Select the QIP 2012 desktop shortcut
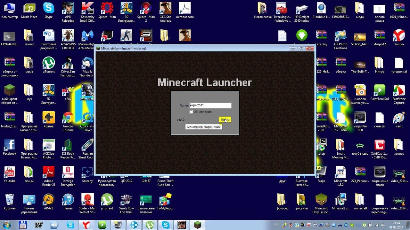The width and height of the screenshot is (410, 230). [127, 181]
